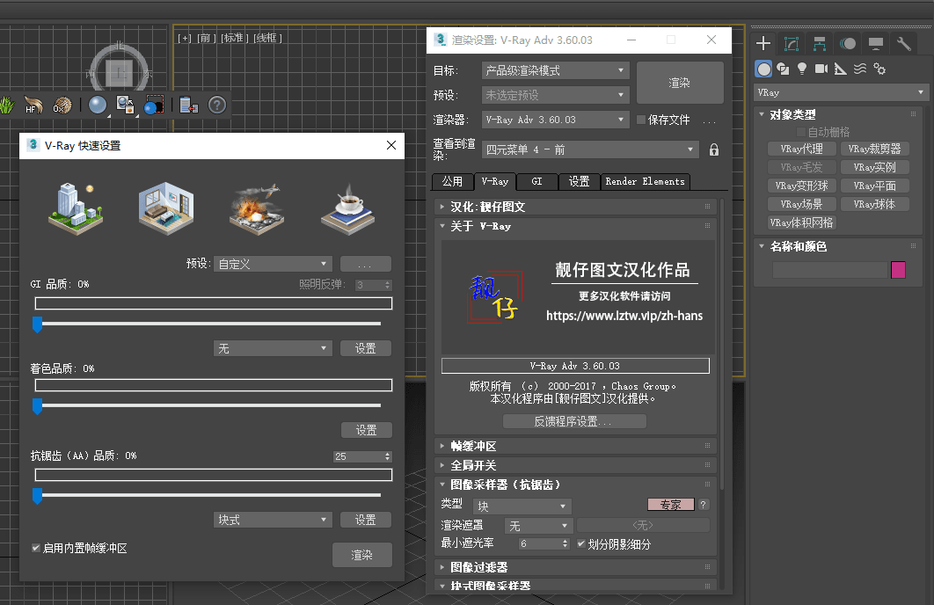
Task: Click the viewport [前] view label menu
Action: point(206,38)
